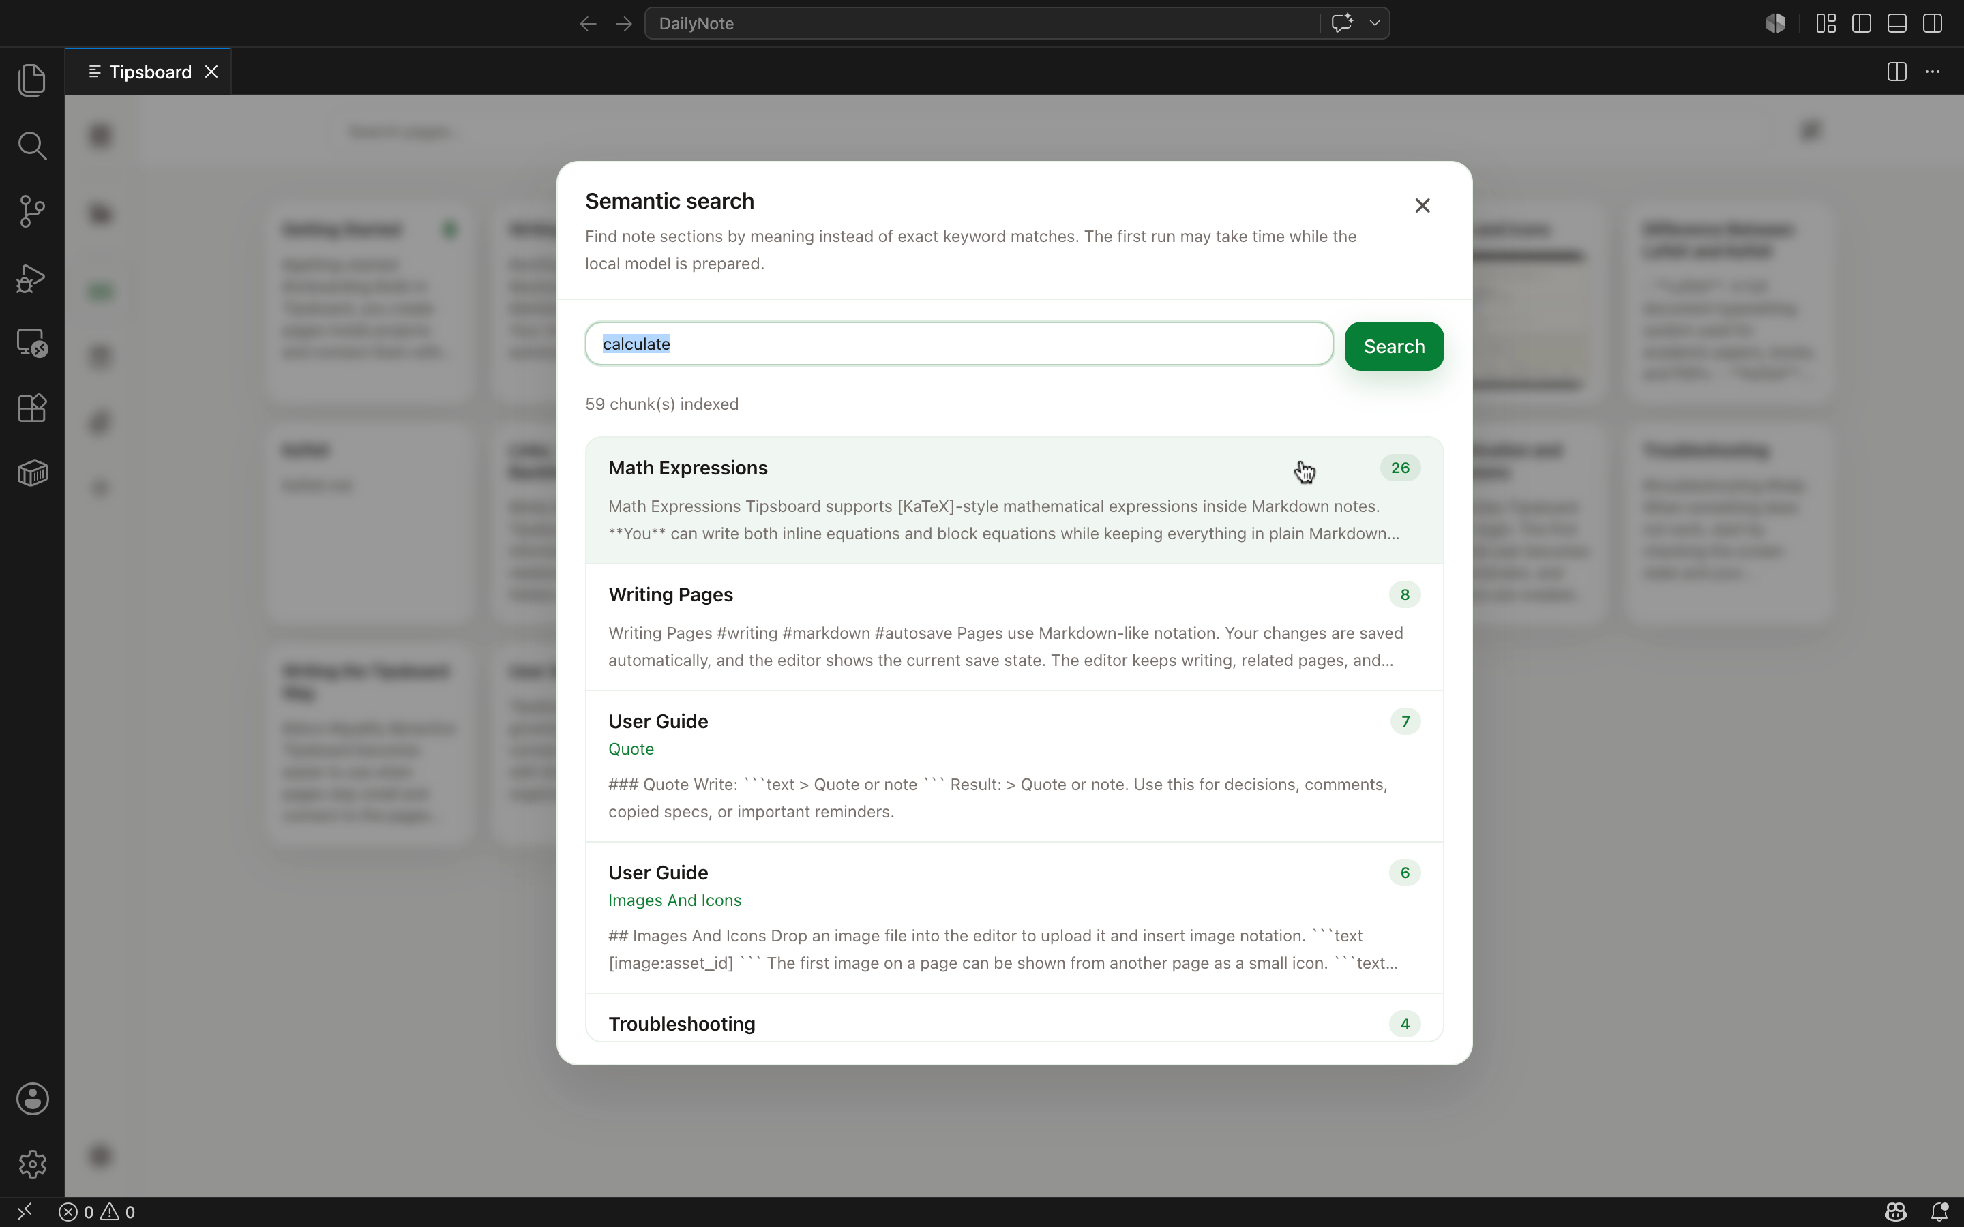Viewport: 1964px width, 1227px height.
Task: Open the Writing Pages result
Action: point(1013,627)
